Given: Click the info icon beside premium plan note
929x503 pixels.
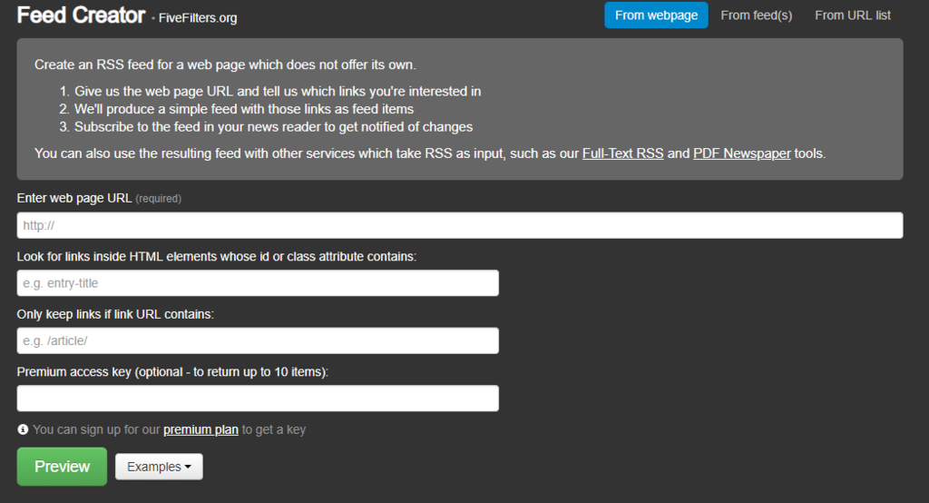Looking at the screenshot, I should pos(23,429).
